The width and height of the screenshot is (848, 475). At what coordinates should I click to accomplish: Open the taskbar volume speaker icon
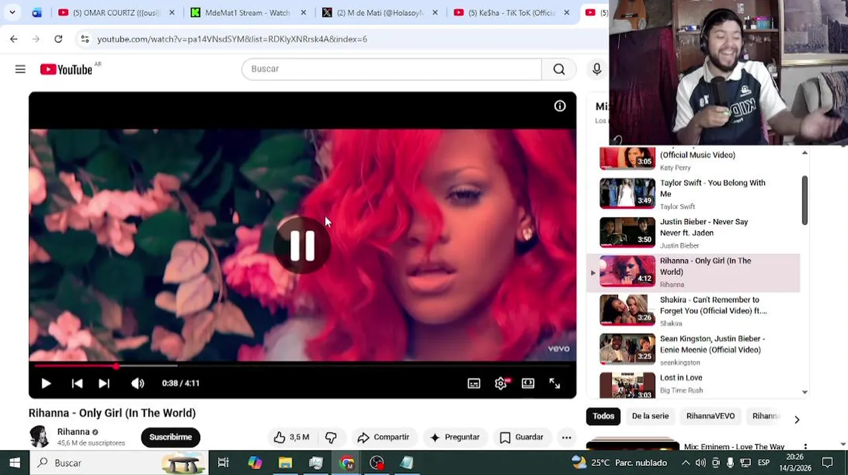701,463
